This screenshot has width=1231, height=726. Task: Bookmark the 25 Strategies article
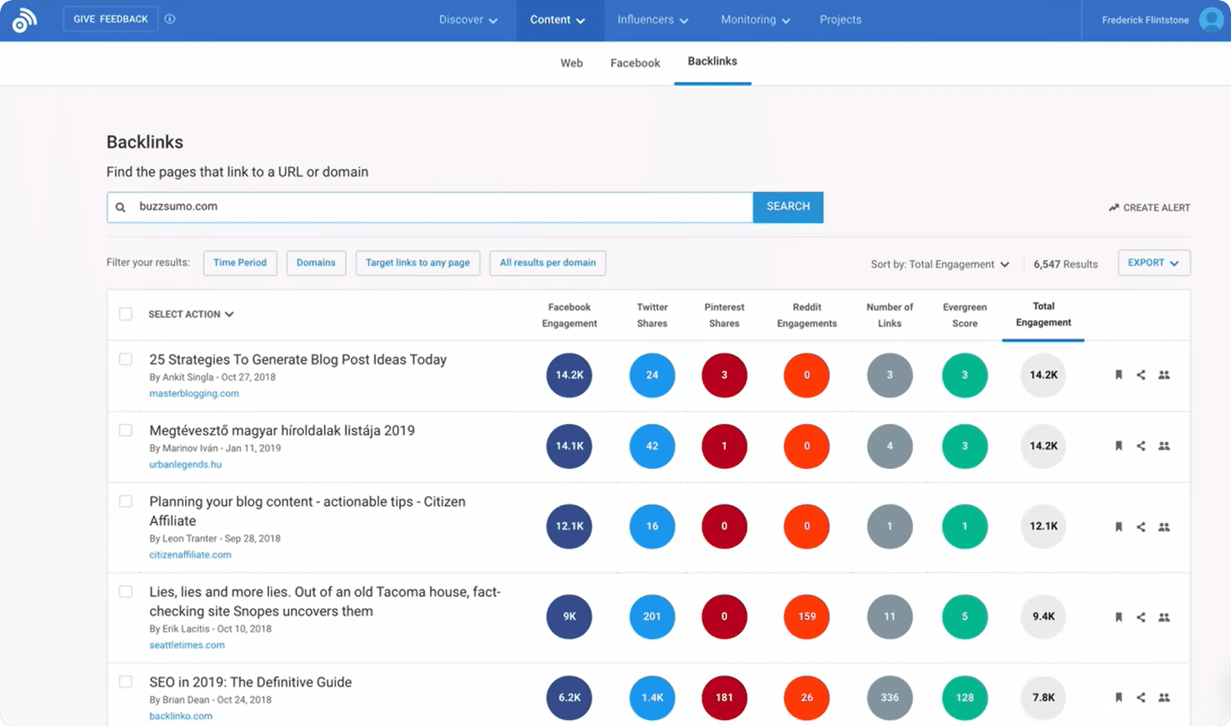tap(1118, 375)
